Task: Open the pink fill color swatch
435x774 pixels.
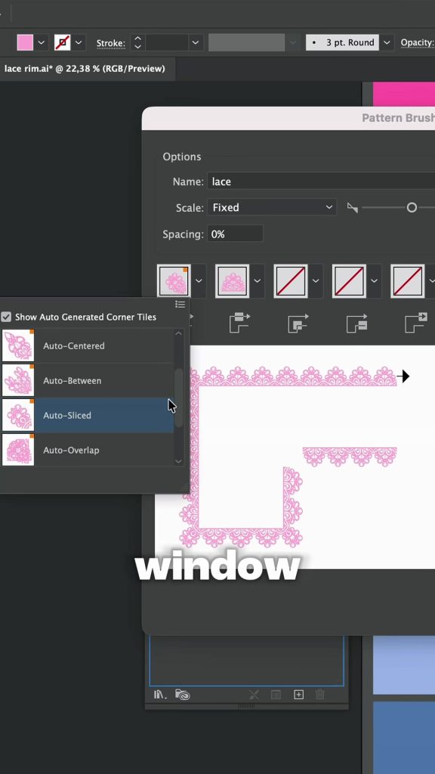Action: [25, 42]
